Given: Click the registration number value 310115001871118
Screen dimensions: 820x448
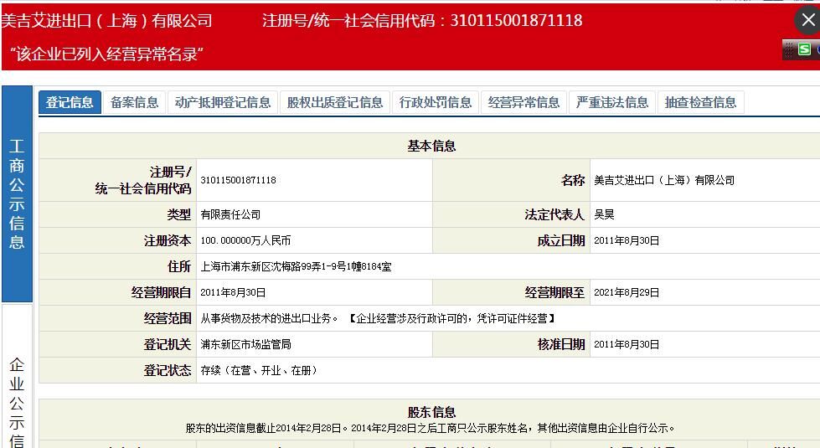Looking at the screenshot, I should [x=239, y=180].
